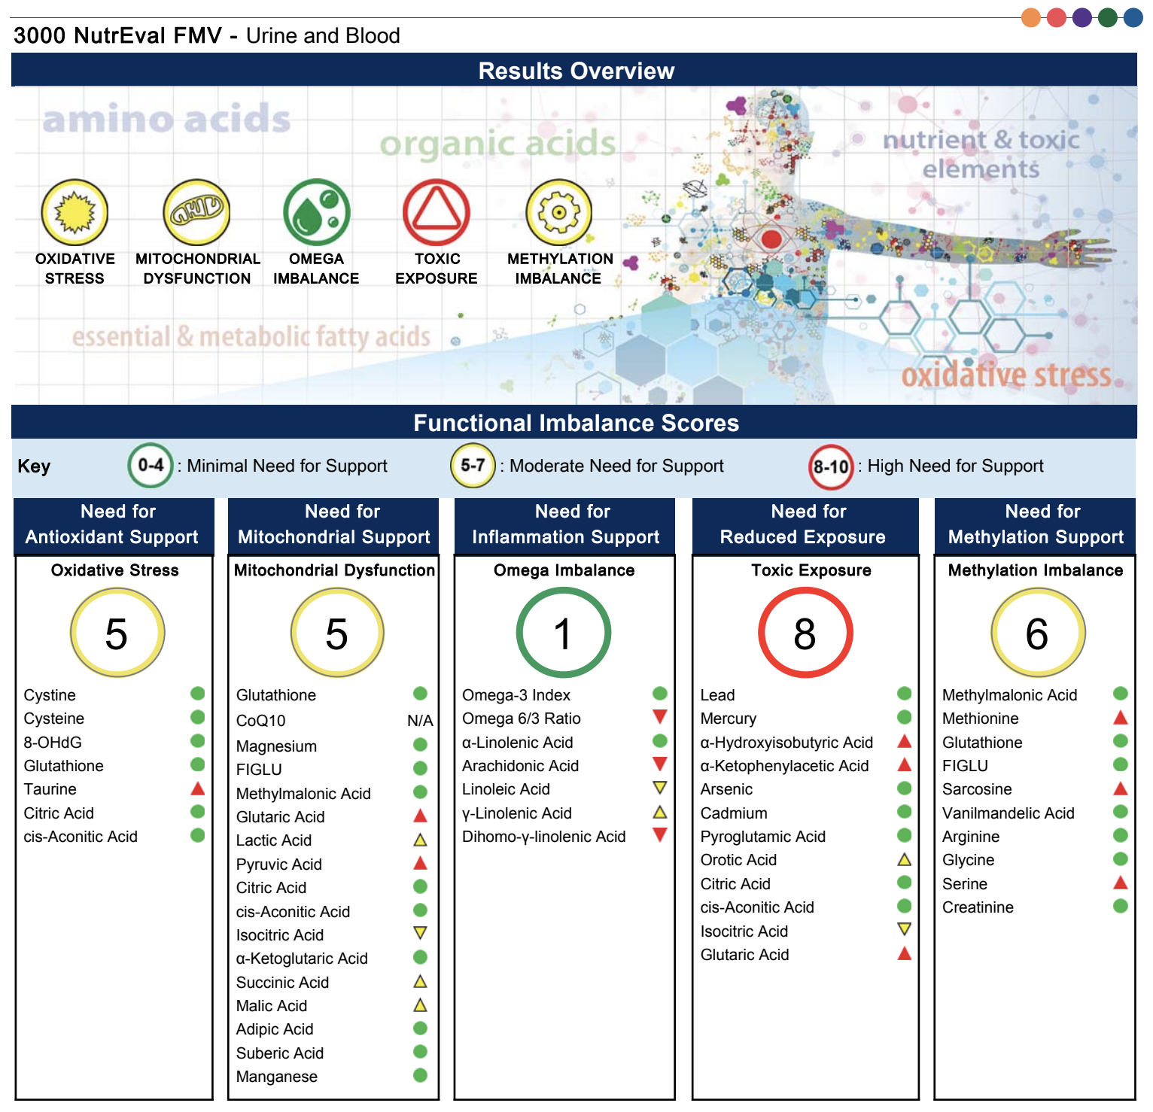Click the 0-4 minimal need key circle
The image size is (1153, 1112).
click(151, 466)
